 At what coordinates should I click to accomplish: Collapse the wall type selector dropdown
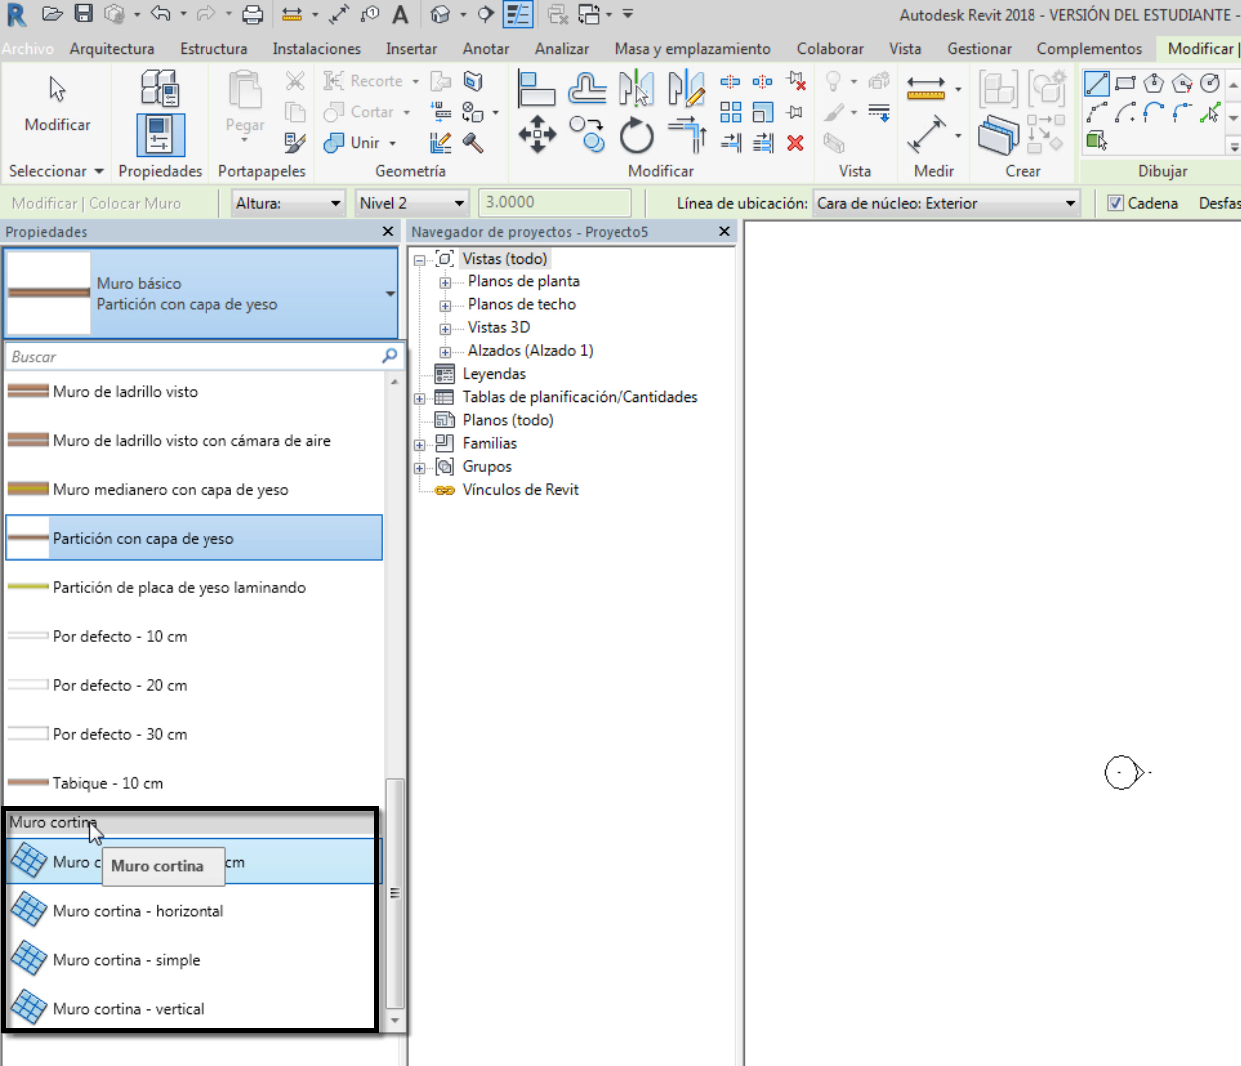pos(390,293)
